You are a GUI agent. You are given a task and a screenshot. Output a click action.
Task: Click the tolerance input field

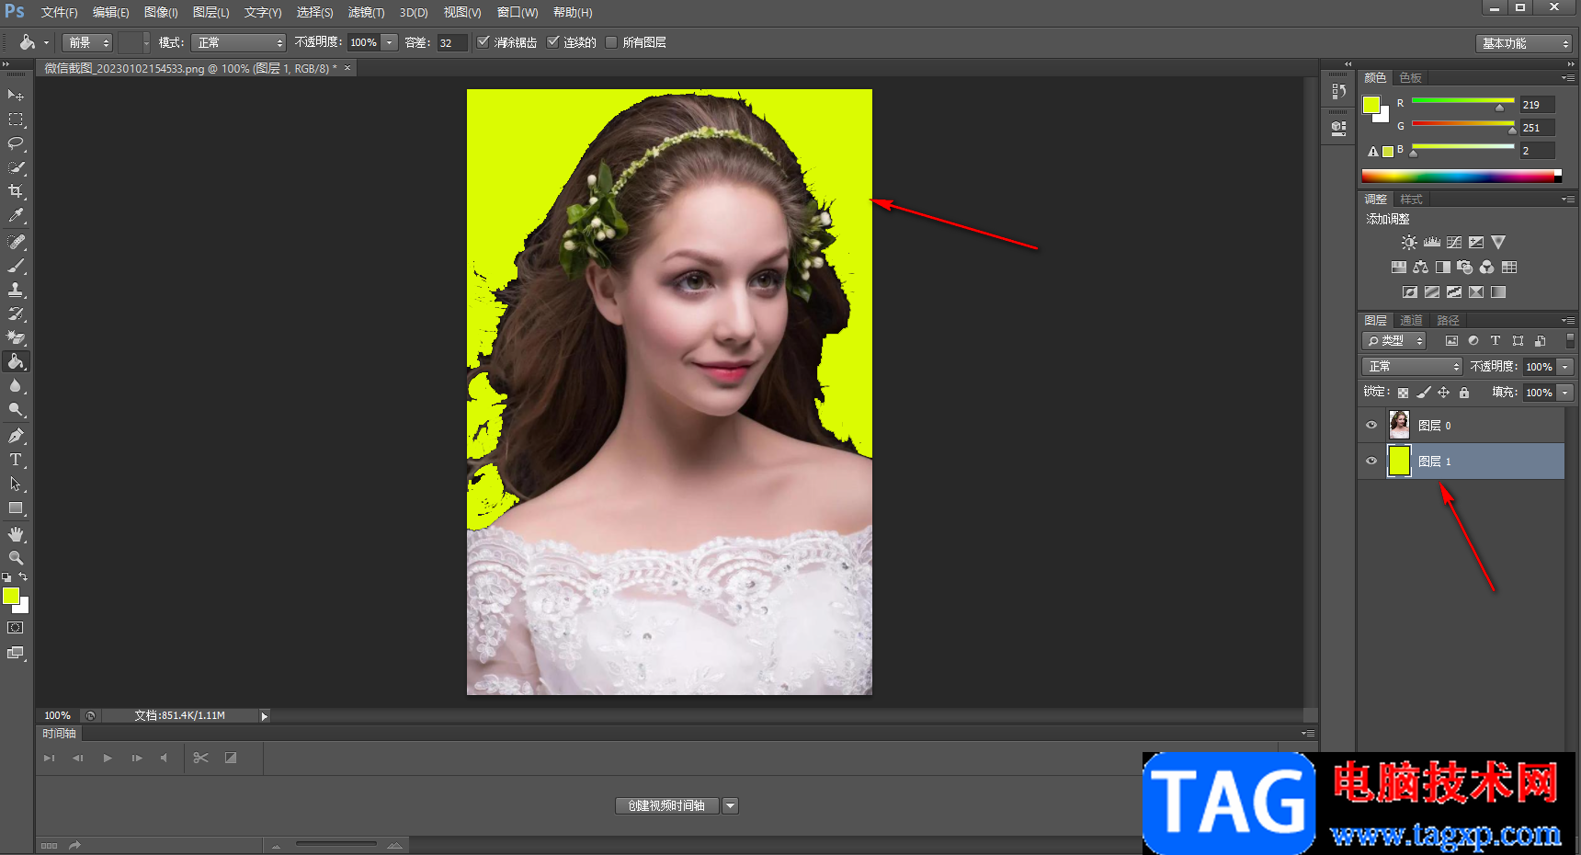pos(452,42)
